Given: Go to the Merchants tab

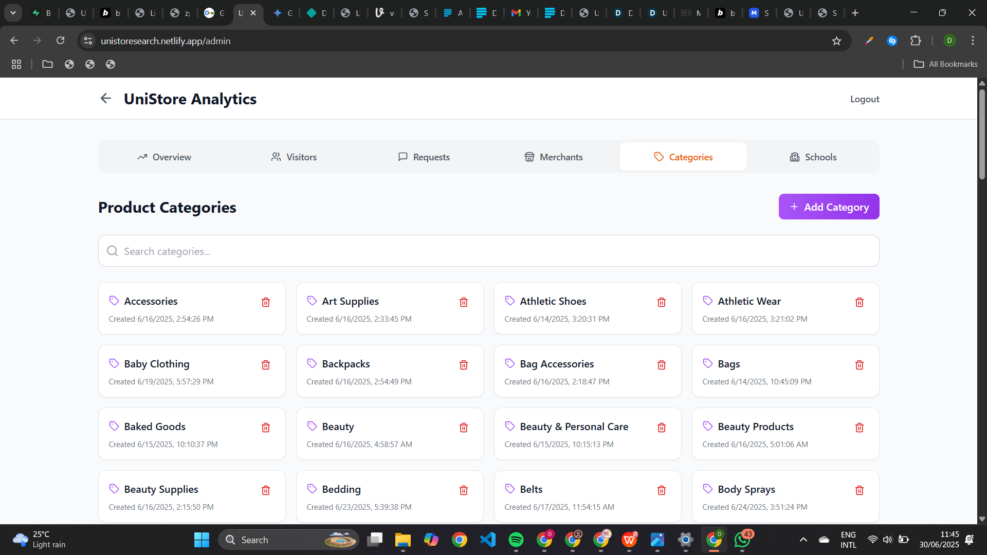Looking at the screenshot, I should click(553, 157).
